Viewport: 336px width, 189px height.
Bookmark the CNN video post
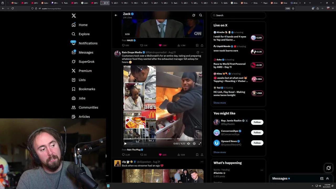point(197,45)
